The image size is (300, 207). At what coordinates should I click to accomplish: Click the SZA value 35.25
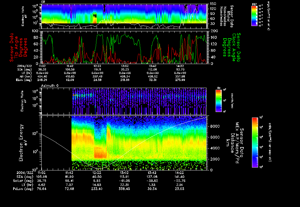pyautogui.click(x=125, y=70)
